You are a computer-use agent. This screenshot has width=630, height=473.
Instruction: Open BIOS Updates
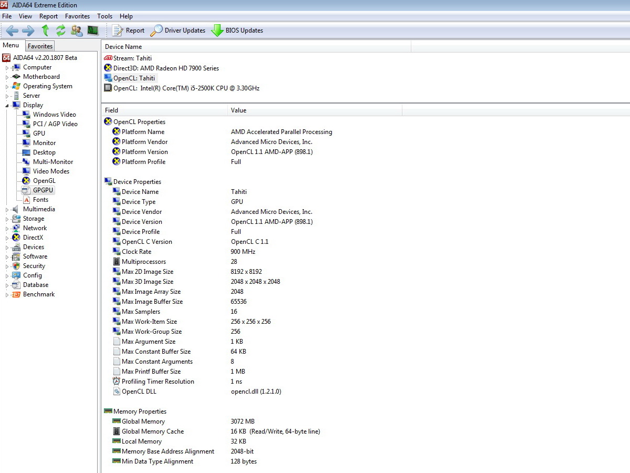pyautogui.click(x=237, y=30)
